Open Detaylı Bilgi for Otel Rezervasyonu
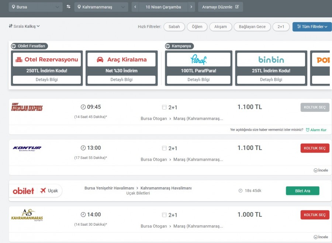Screen dimensions: 332x243 (47, 79)
